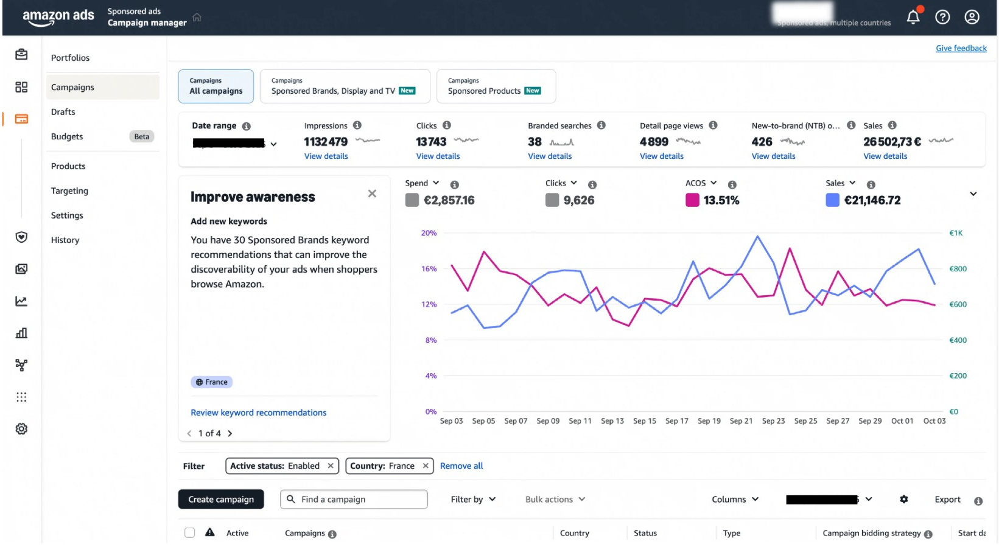Image resolution: width=999 pixels, height=558 pixels.
Task: Go to next recommendation arrow after 1 of 4
Action: tap(230, 434)
